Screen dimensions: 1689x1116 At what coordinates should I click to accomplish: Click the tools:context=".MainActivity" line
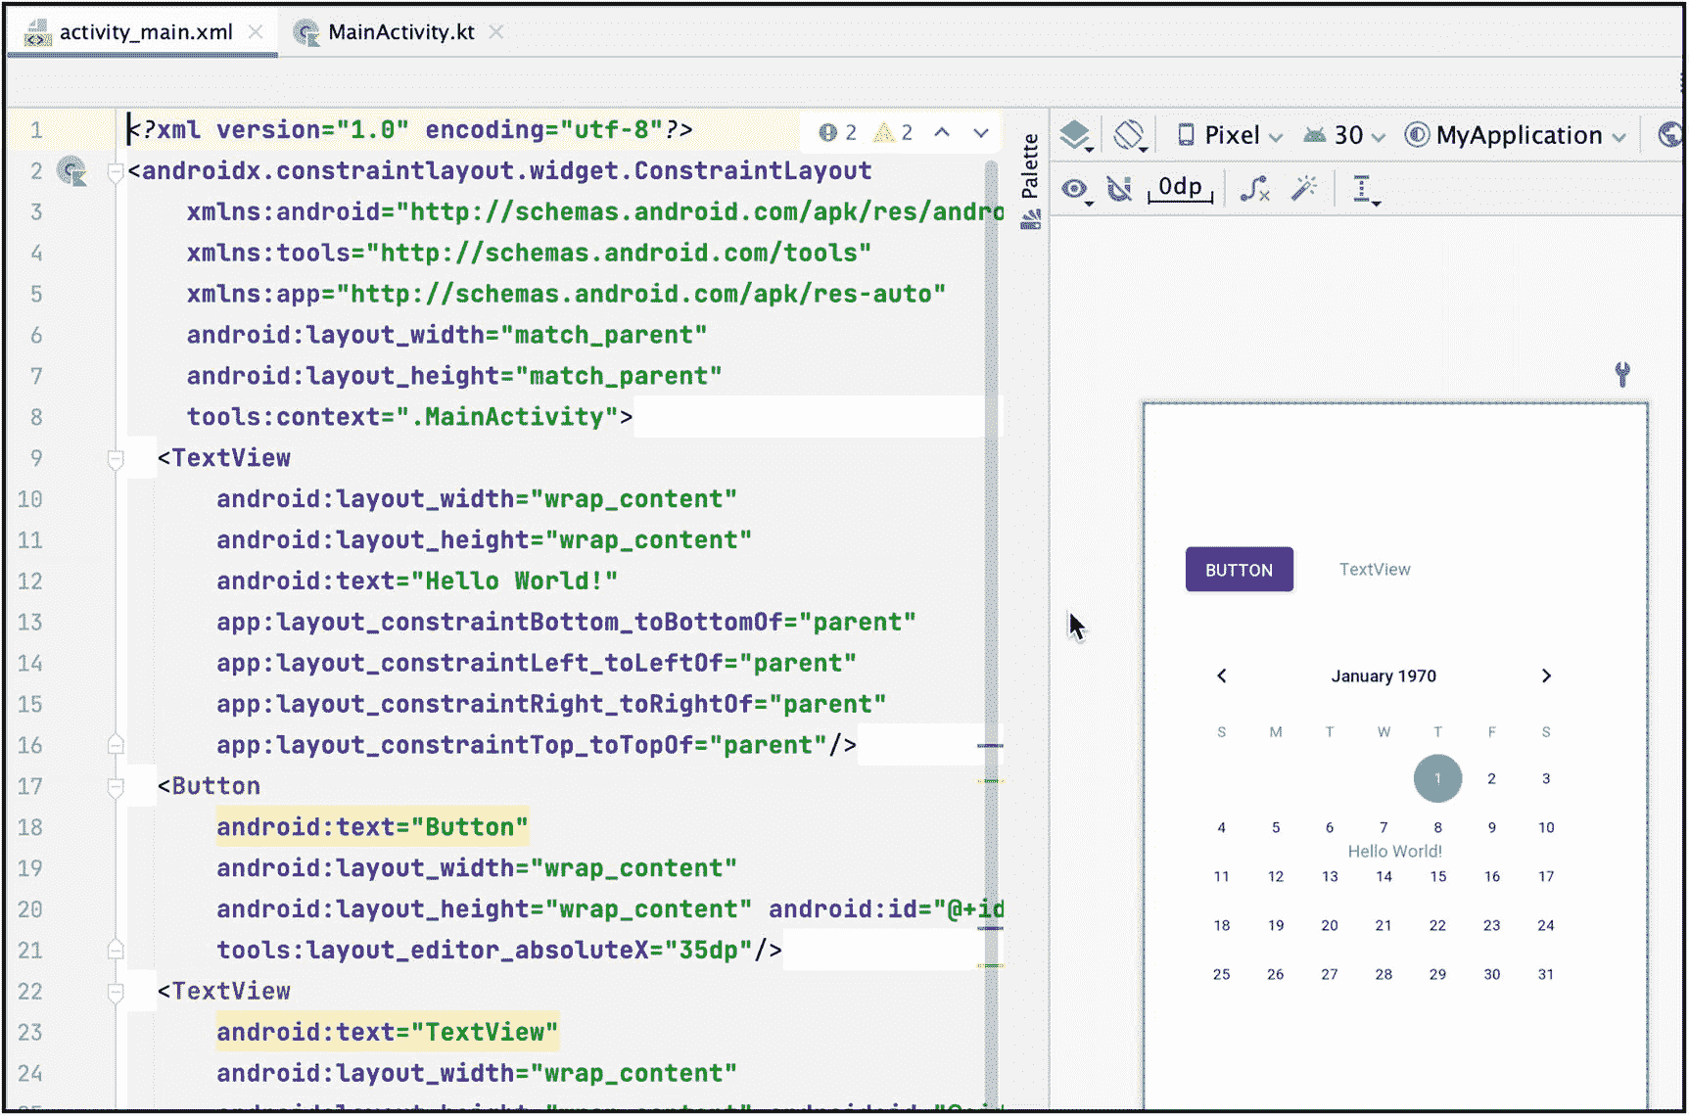[x=409, y=417]
